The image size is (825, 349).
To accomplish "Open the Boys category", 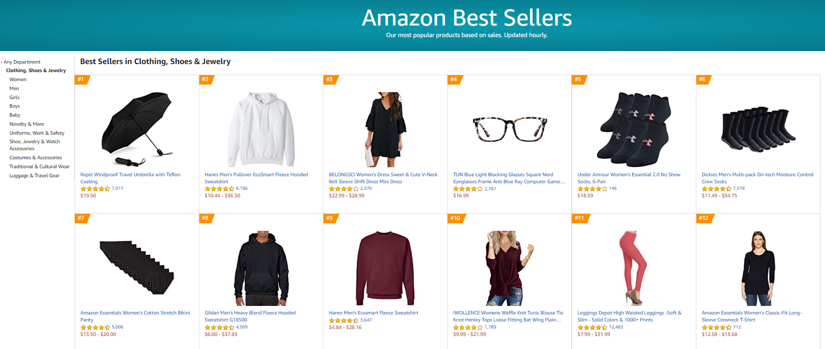I will click(x=15, y=106).
